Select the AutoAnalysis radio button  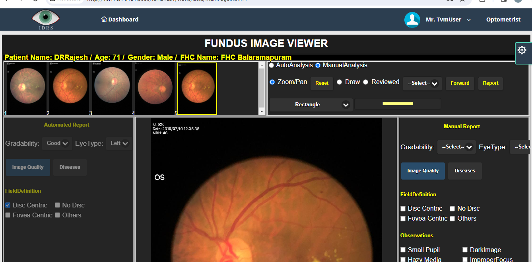click(272, 65)
